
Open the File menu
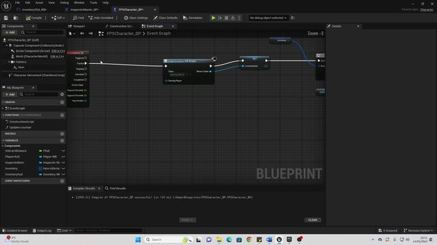(x=17, y=3)
